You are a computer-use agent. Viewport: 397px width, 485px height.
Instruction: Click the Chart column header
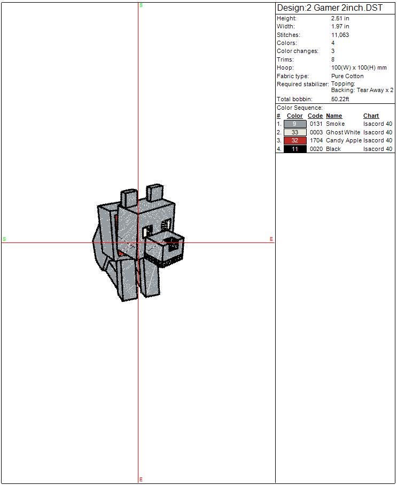pyautogui.click(x=371, y=116)
